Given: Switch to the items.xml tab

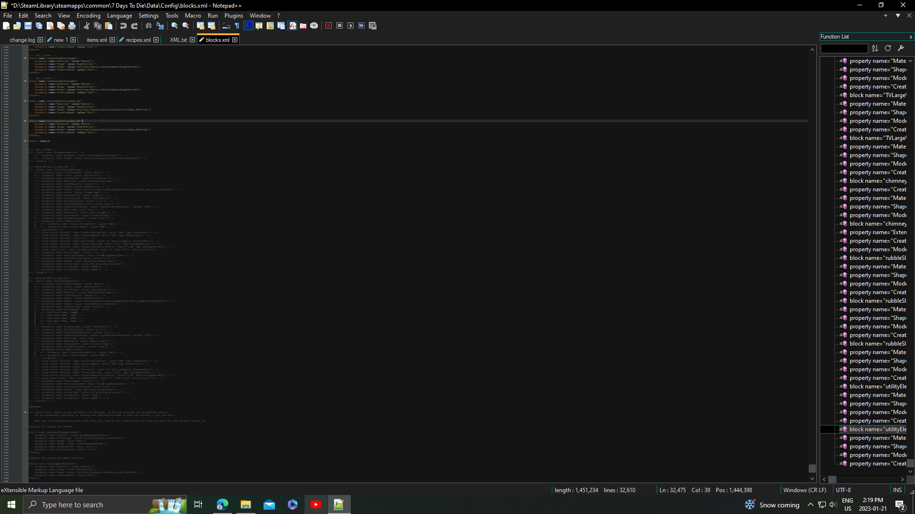Looking at the screenshot, I should click(x=97, y=40).
